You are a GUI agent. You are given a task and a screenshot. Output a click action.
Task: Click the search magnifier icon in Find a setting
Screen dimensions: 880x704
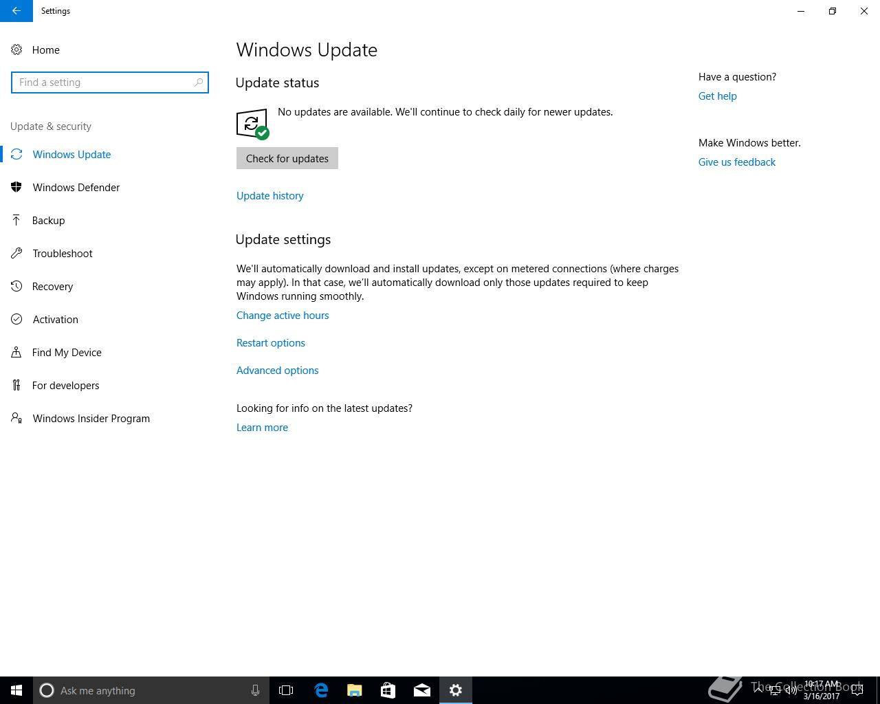198,82
